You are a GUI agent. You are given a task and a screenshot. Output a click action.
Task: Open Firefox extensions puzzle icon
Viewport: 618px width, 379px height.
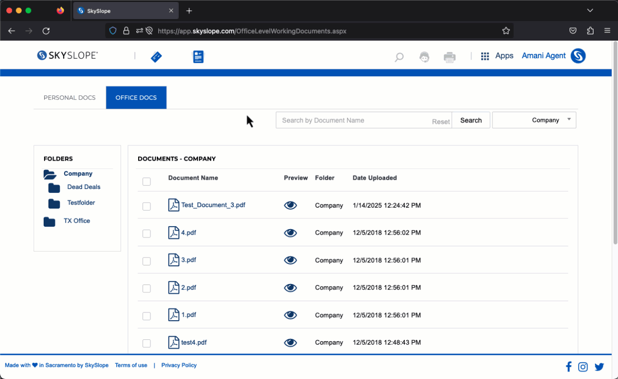[590, 31]
